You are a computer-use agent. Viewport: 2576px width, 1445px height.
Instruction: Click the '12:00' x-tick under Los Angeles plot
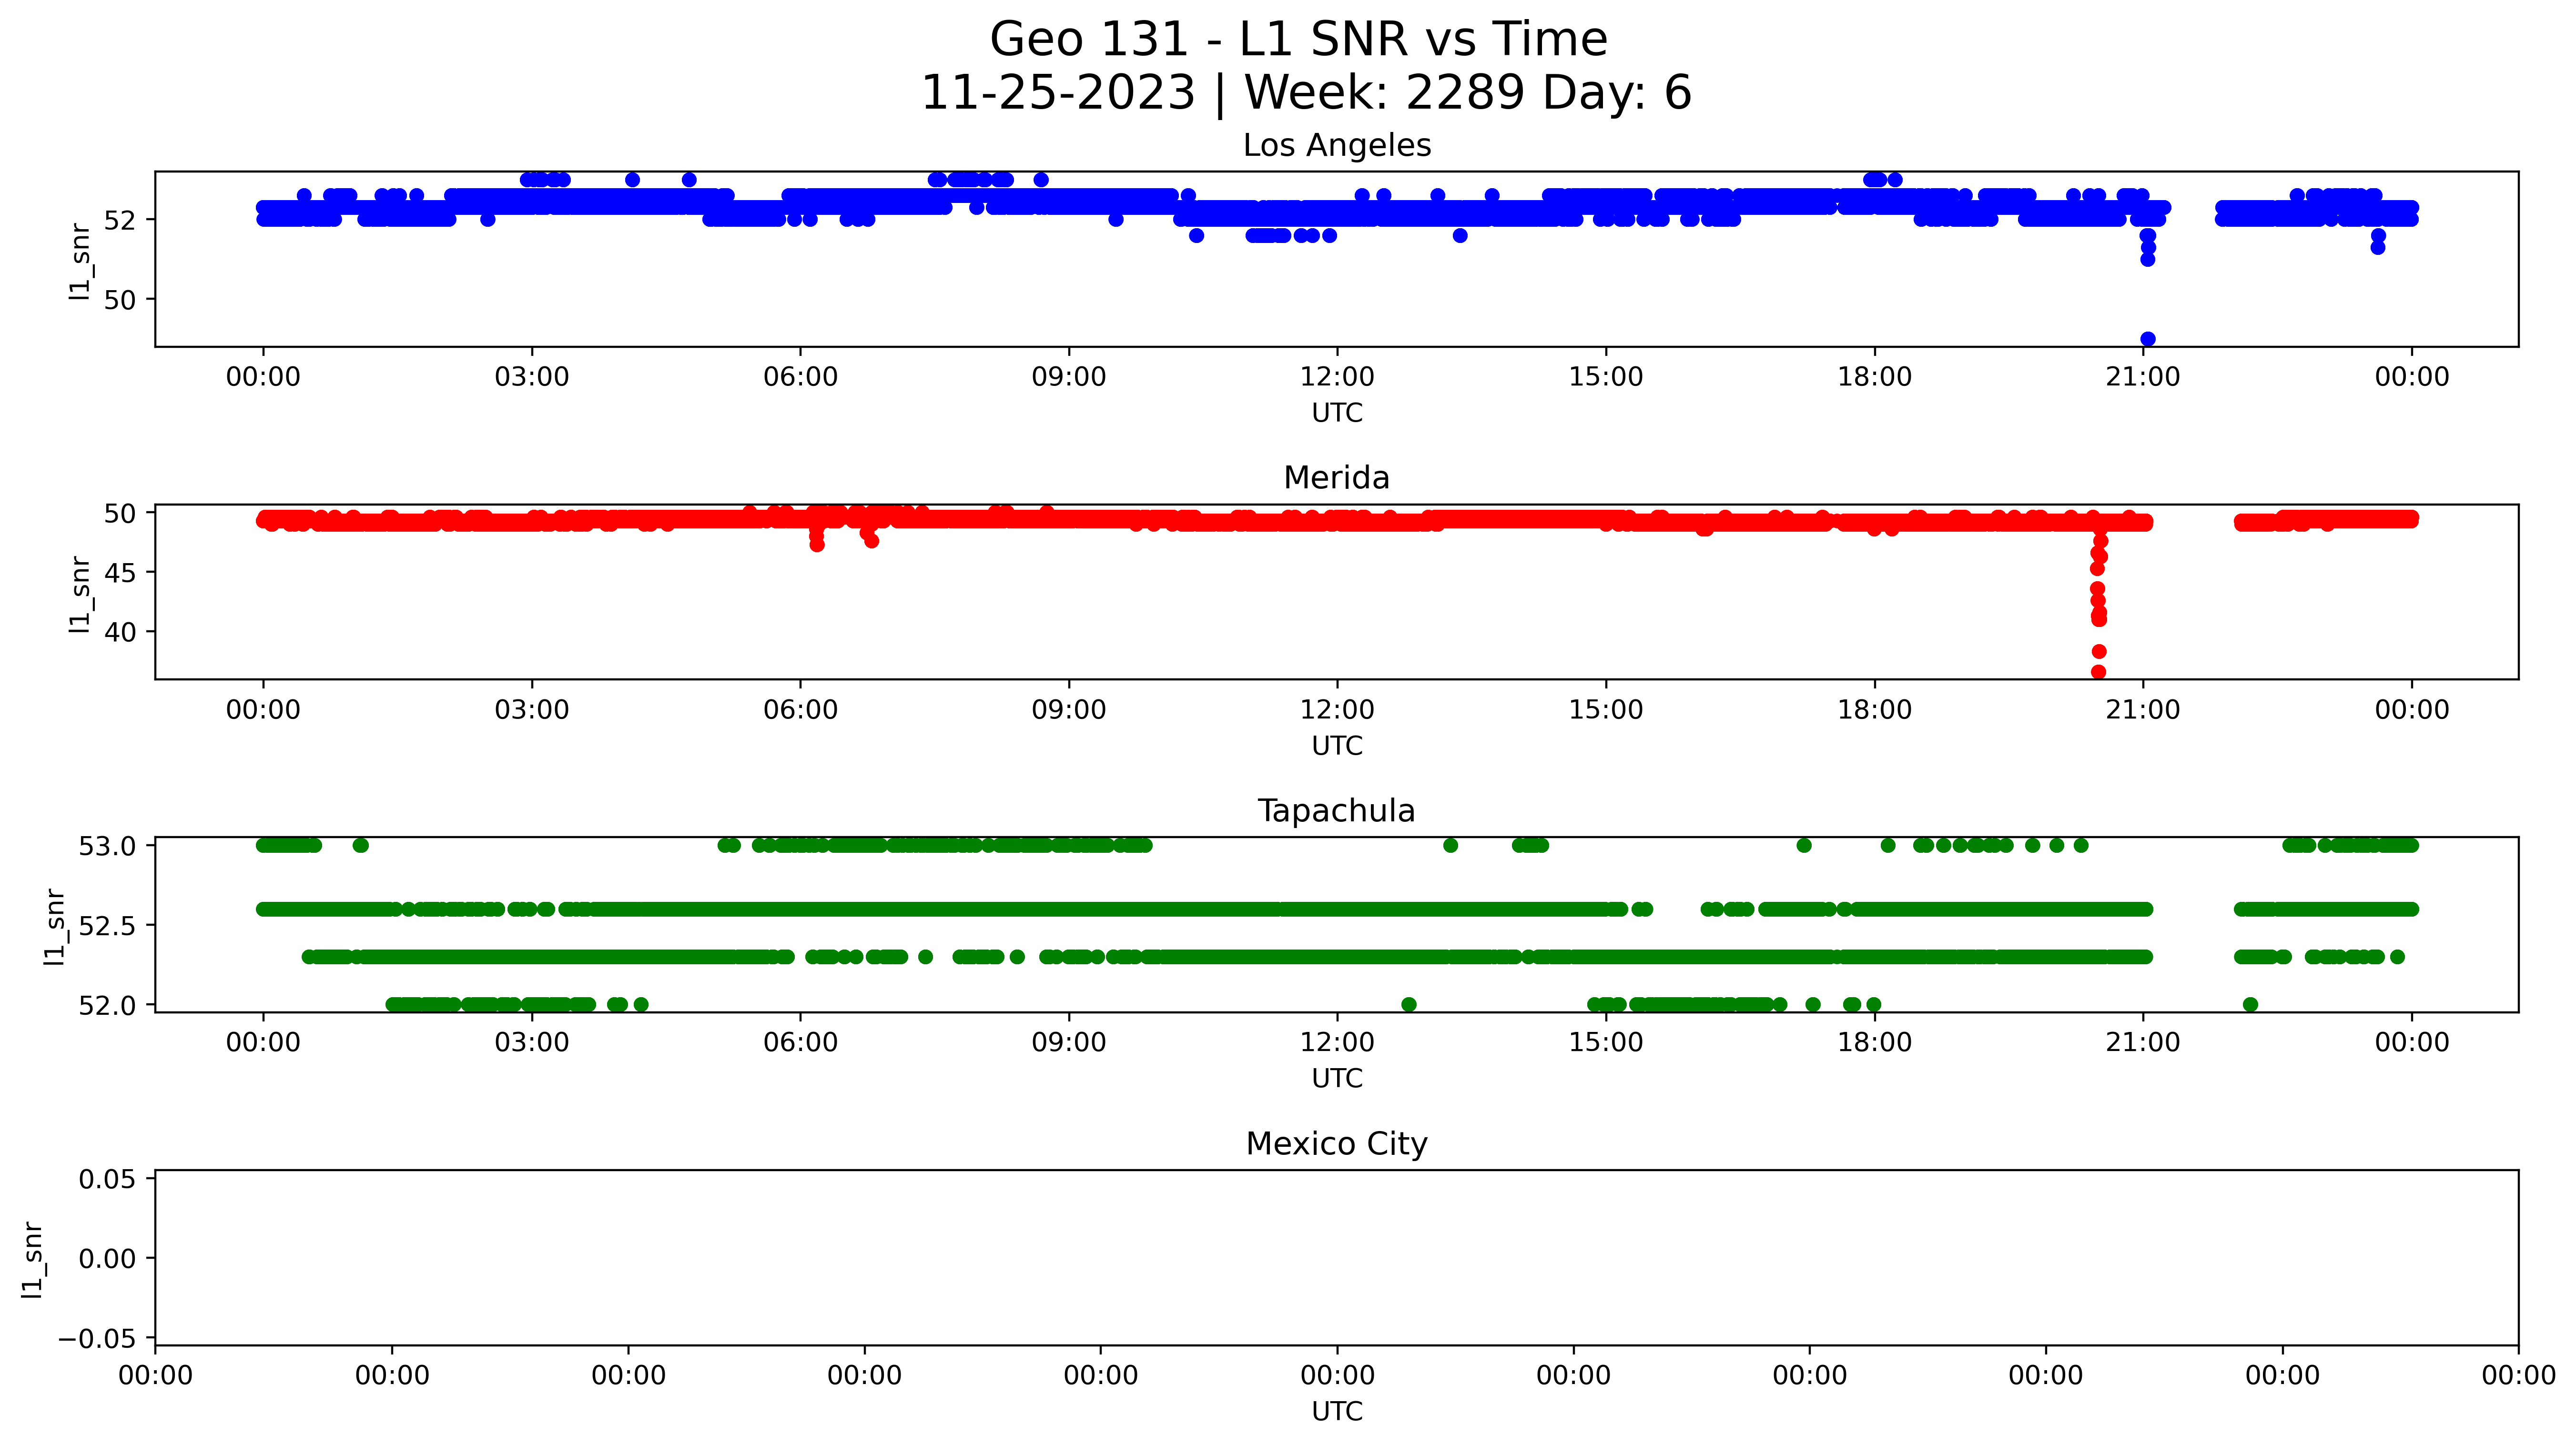1337,377
